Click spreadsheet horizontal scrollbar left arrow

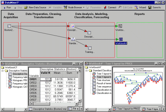32,104
